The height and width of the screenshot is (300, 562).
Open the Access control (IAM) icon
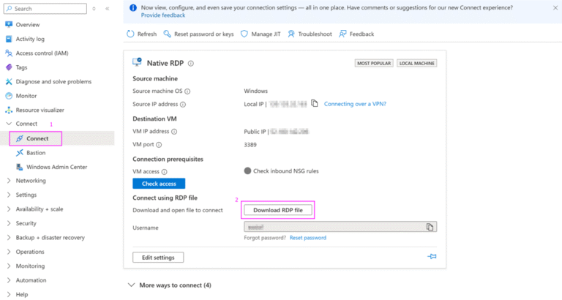click(x=9, y=53)
